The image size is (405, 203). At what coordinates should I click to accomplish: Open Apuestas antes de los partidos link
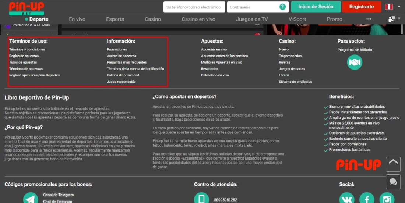point(225,56)
